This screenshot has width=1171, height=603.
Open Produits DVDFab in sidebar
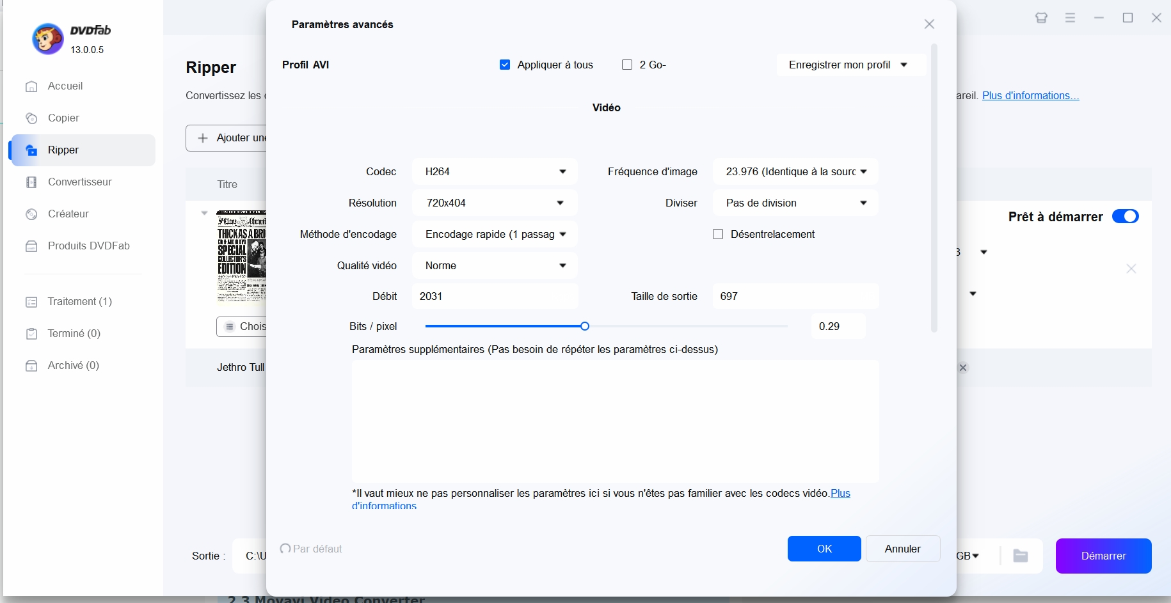click(x=83, y=246)
